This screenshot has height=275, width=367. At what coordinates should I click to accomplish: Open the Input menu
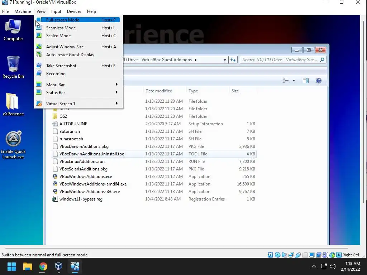[x=56, y=11]
